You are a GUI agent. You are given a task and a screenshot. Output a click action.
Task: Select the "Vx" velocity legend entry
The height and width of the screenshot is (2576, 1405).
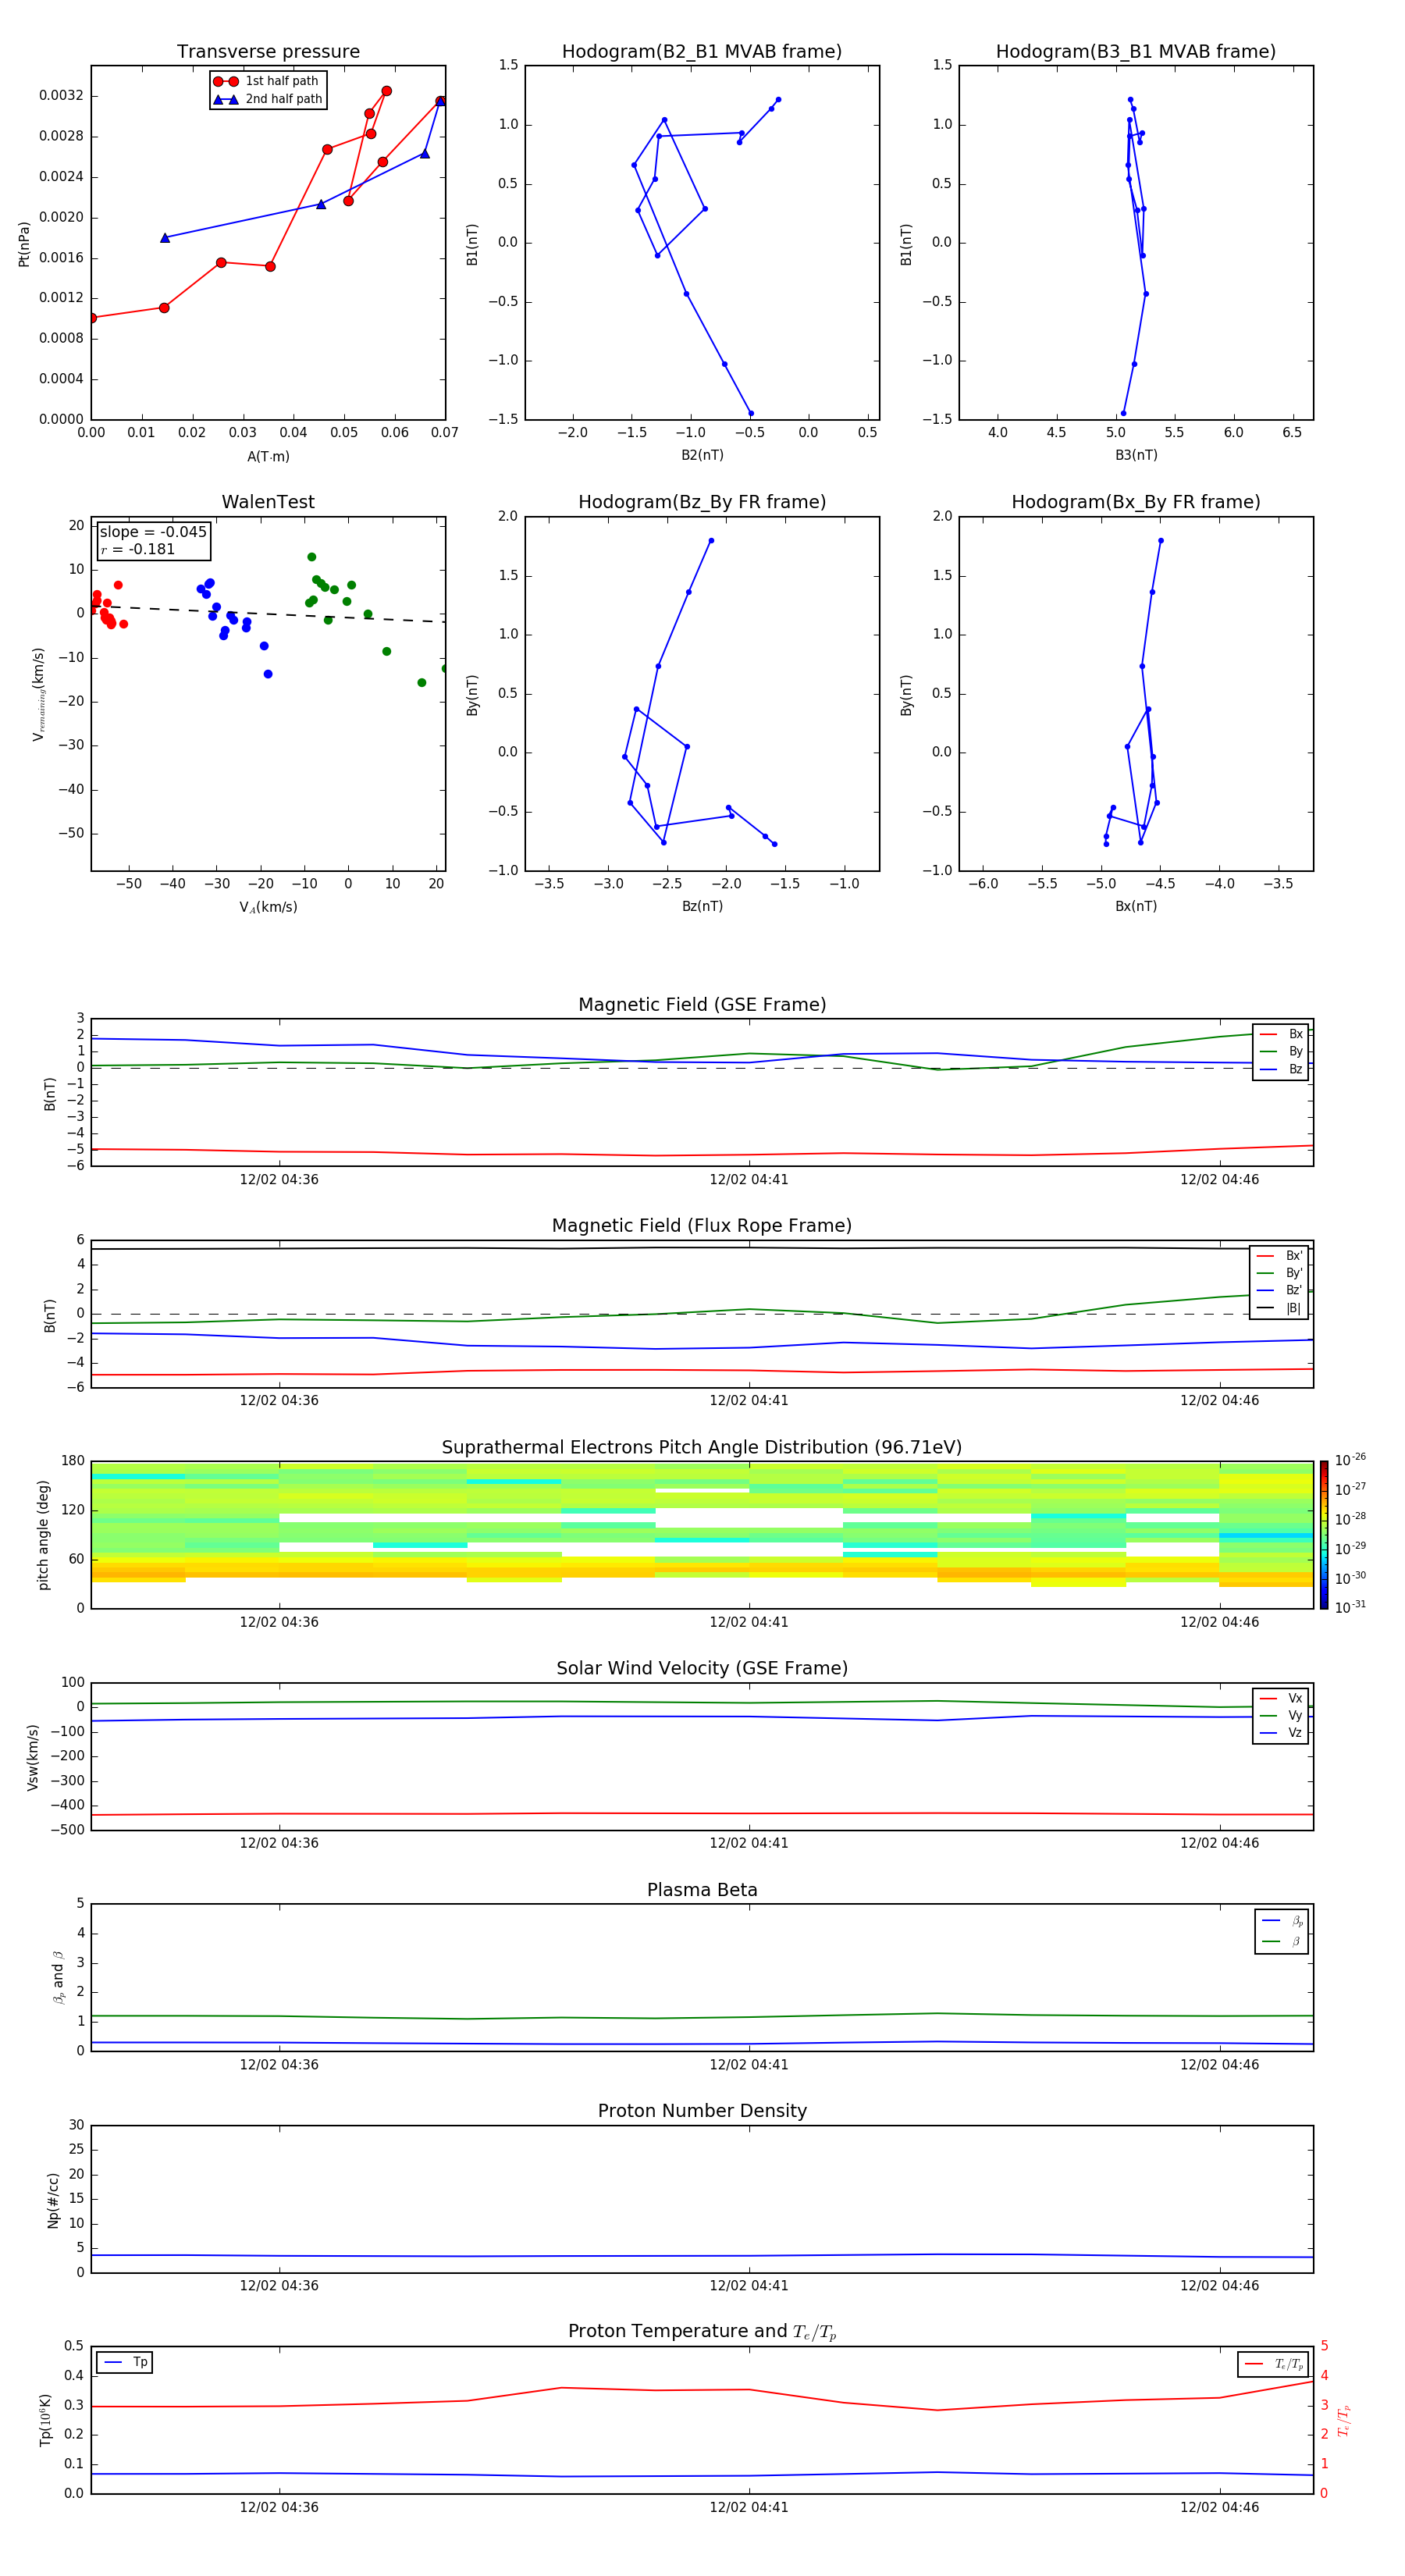1281,1698
